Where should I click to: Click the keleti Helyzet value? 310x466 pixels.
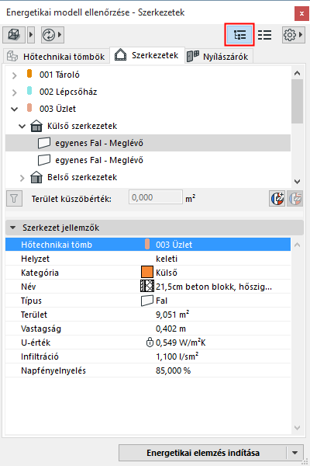tap(167, 259)
